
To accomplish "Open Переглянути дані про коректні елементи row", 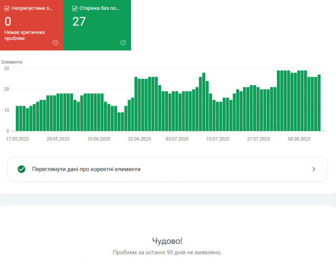I will (x=167, y=169).
